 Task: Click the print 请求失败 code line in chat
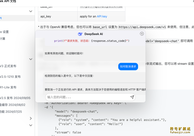[x=92, y=41]
